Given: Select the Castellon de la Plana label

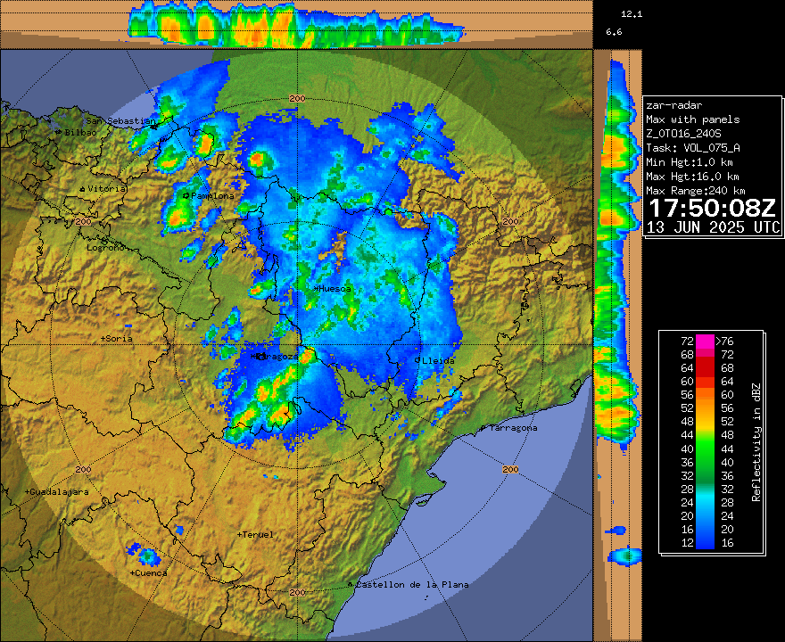Looking at the screenshot, I should pos(412,584).
